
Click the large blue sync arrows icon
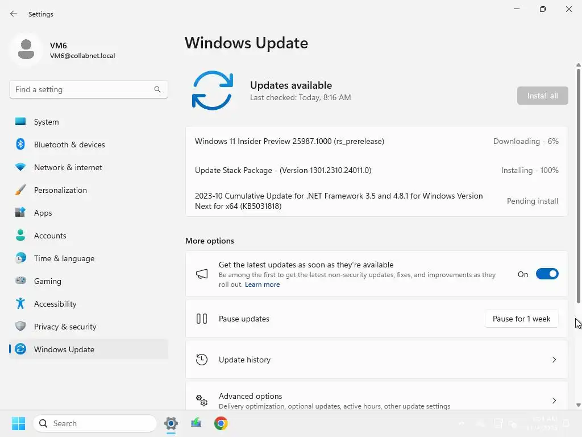213,90
